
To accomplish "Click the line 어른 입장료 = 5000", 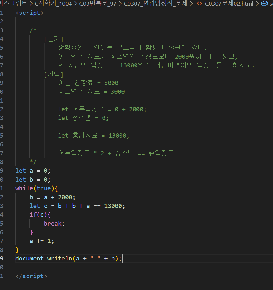I will click(88, 83).
